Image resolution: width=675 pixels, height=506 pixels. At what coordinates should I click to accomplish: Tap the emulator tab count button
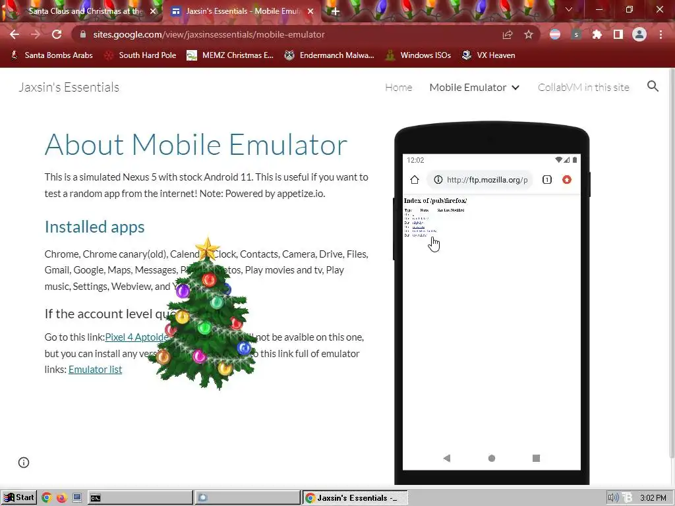pos(546,180)
